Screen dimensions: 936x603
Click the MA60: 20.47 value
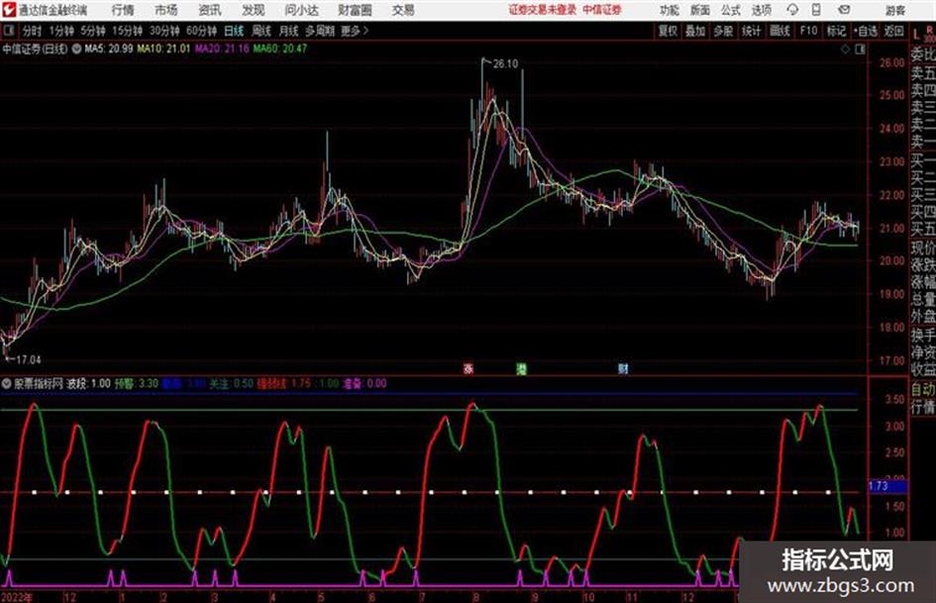point(280,49)
